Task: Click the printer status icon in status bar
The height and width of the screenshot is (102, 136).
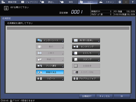Action: (11, 100)
